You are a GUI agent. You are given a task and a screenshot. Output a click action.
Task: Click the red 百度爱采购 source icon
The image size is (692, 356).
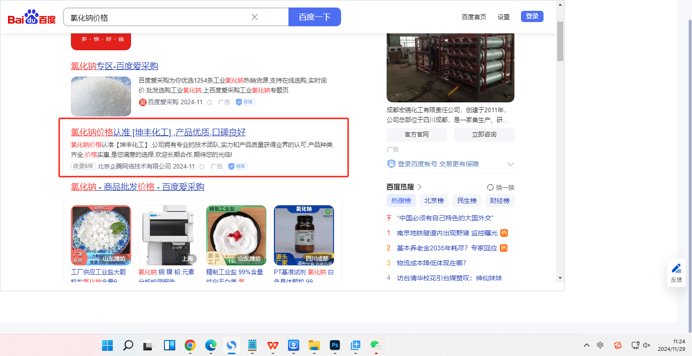pos(143,102)
